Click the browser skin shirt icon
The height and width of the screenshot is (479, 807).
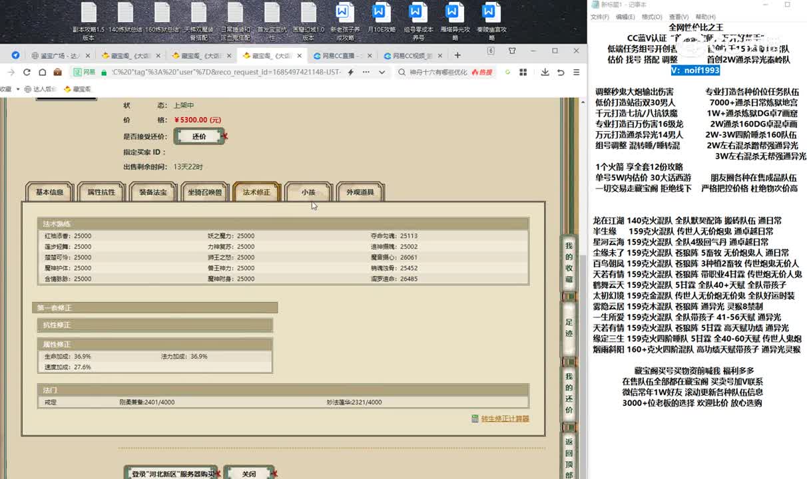click(x=512, y=51)
